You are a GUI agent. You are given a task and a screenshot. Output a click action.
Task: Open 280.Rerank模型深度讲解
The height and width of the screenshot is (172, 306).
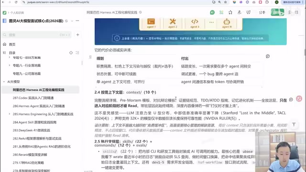(x=30, y=155)
